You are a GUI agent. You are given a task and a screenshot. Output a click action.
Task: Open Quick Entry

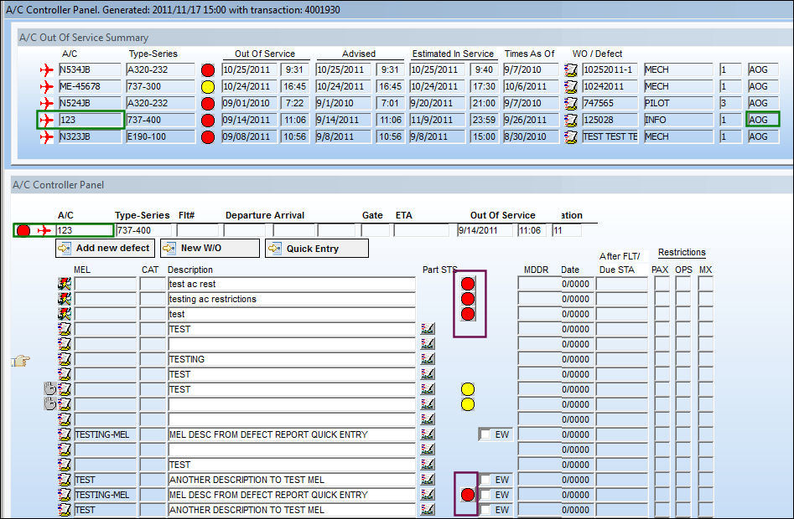(x=316, y=248)
